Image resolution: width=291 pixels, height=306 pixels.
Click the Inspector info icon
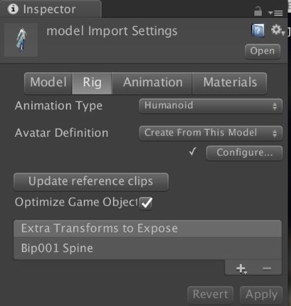coord(13,9)
